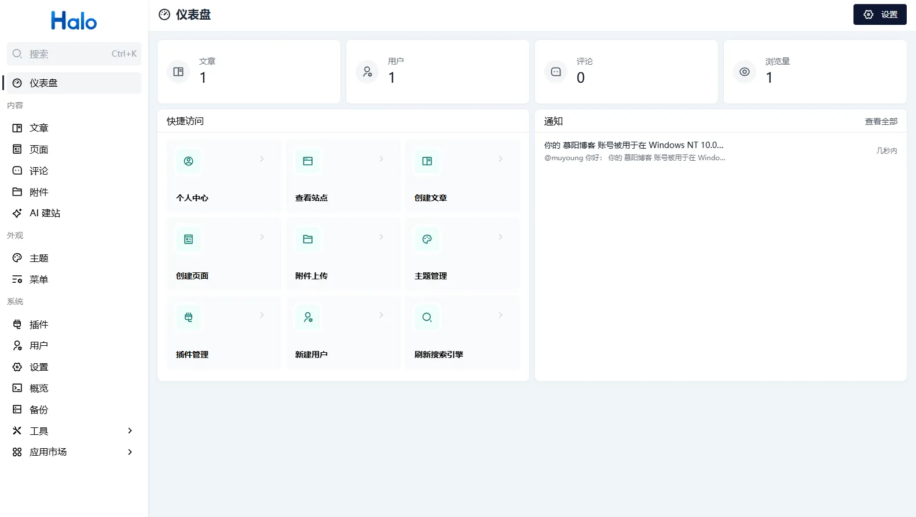Click the 刷新搜索引擎 magnifier icon

point(427,317)
